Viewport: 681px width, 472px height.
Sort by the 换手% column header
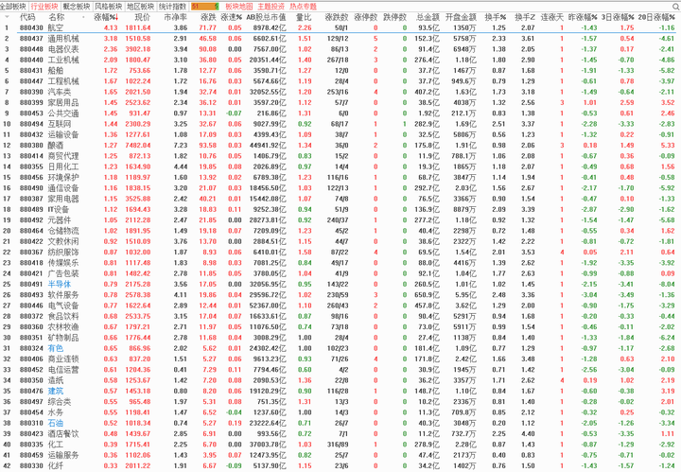(x=496, y=17)
